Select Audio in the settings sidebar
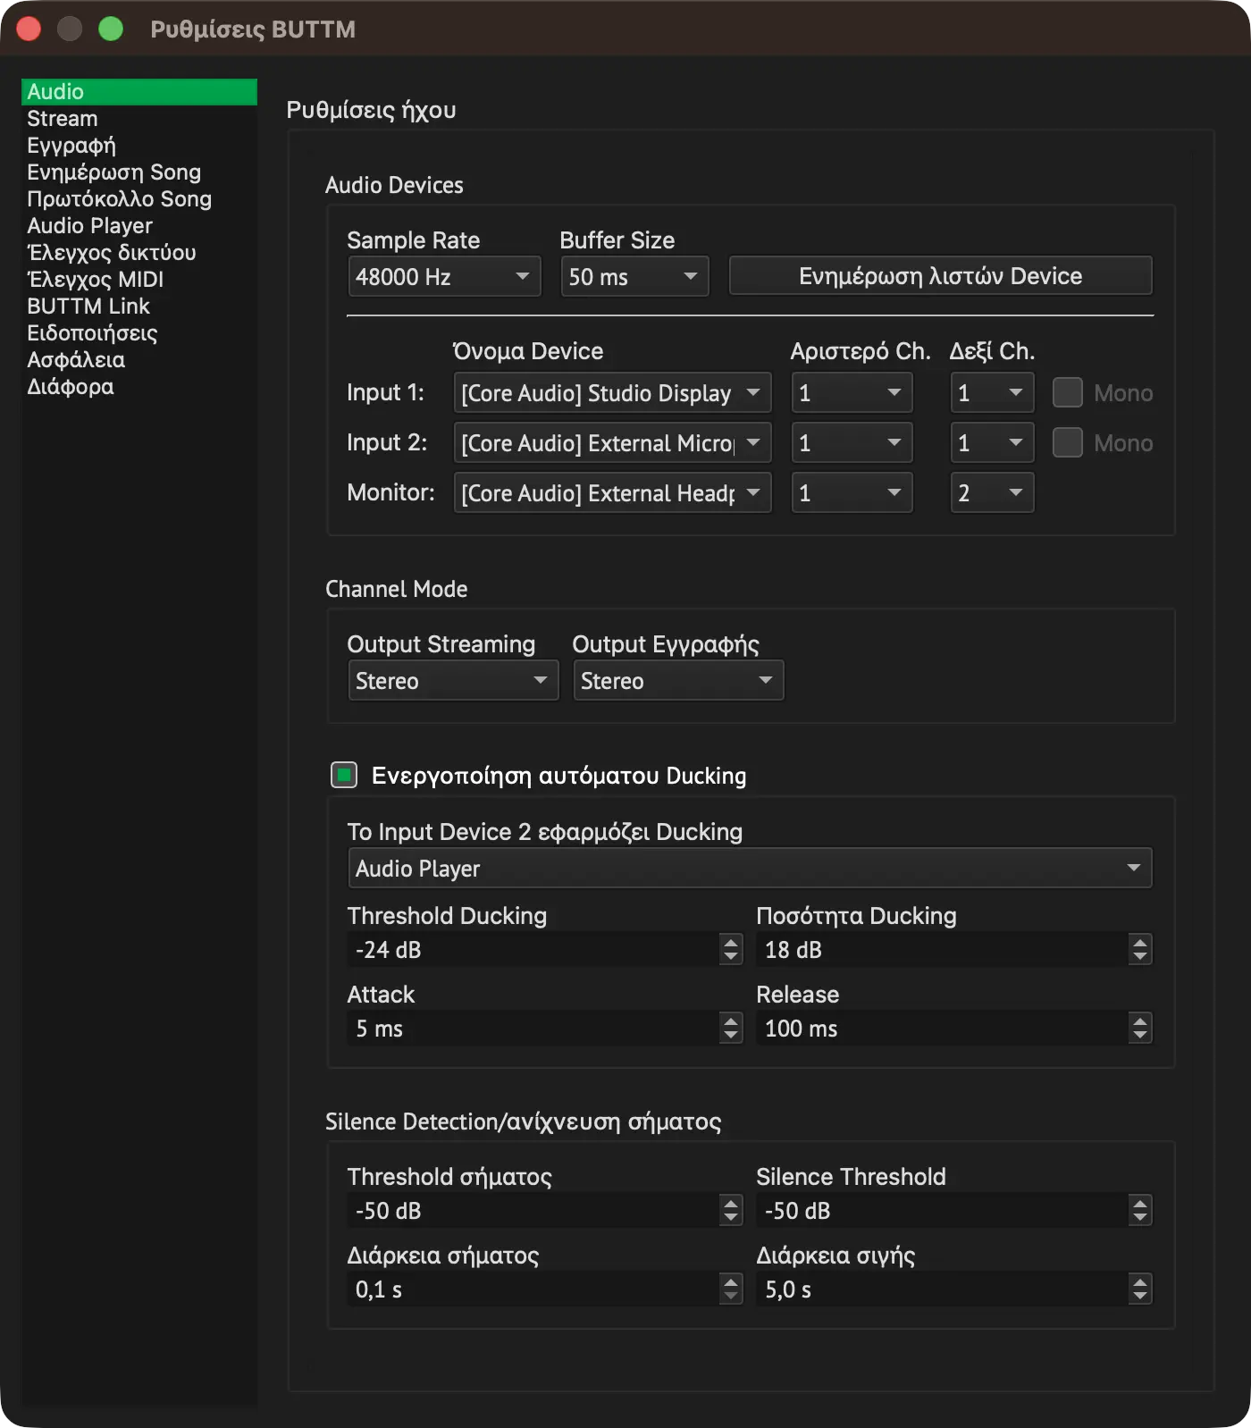1251x1428 pixels. [x=139, y=92]
